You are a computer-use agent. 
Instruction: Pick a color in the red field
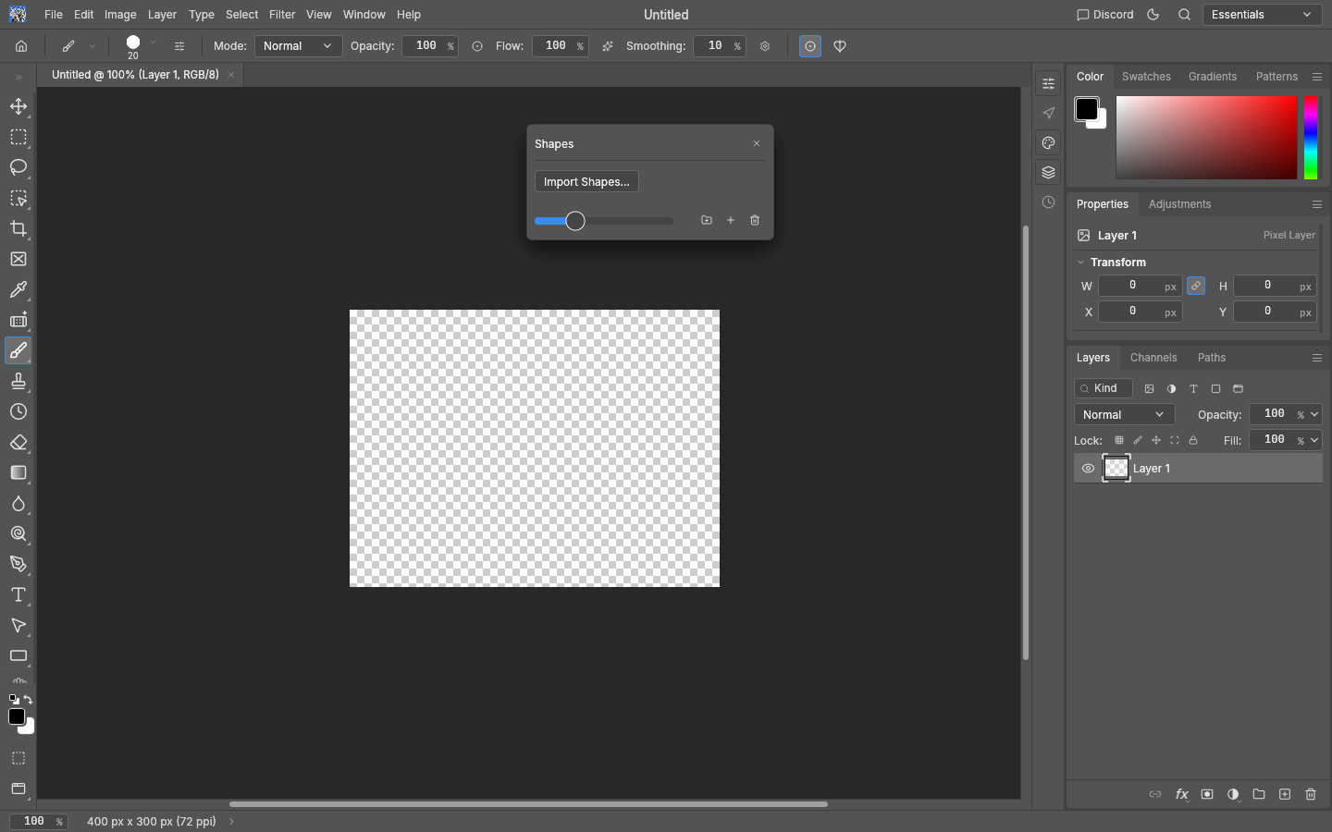click(1206, 138)
